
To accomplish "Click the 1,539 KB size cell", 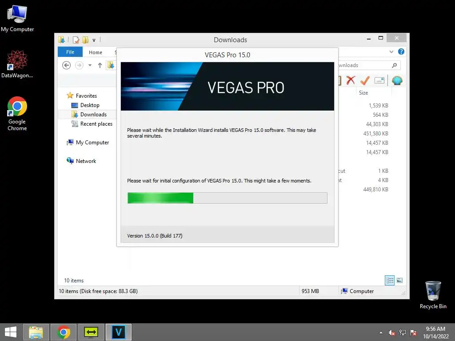I will pyautogui.click(x=378, y=106).
